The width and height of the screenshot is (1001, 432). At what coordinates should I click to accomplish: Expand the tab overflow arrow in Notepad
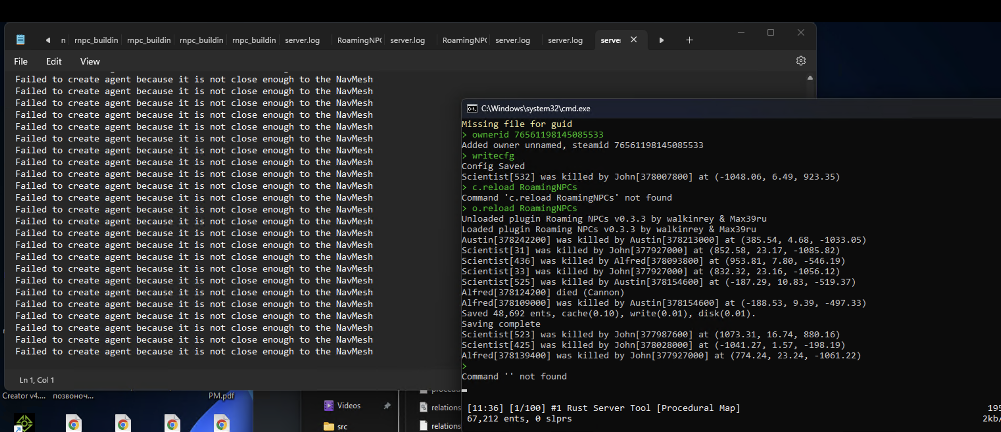661,40
